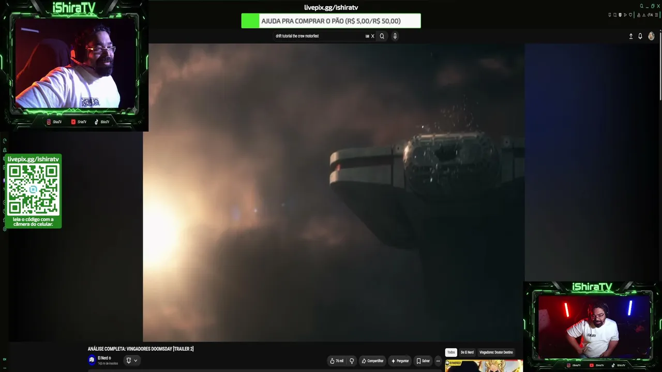This screenshot has width=662, height=372.
Task: Open the account avatar menu
Action: point(651,36)
